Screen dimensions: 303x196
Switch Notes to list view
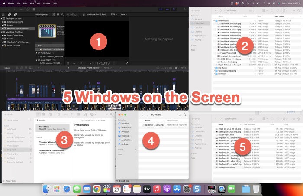point(38,114)
